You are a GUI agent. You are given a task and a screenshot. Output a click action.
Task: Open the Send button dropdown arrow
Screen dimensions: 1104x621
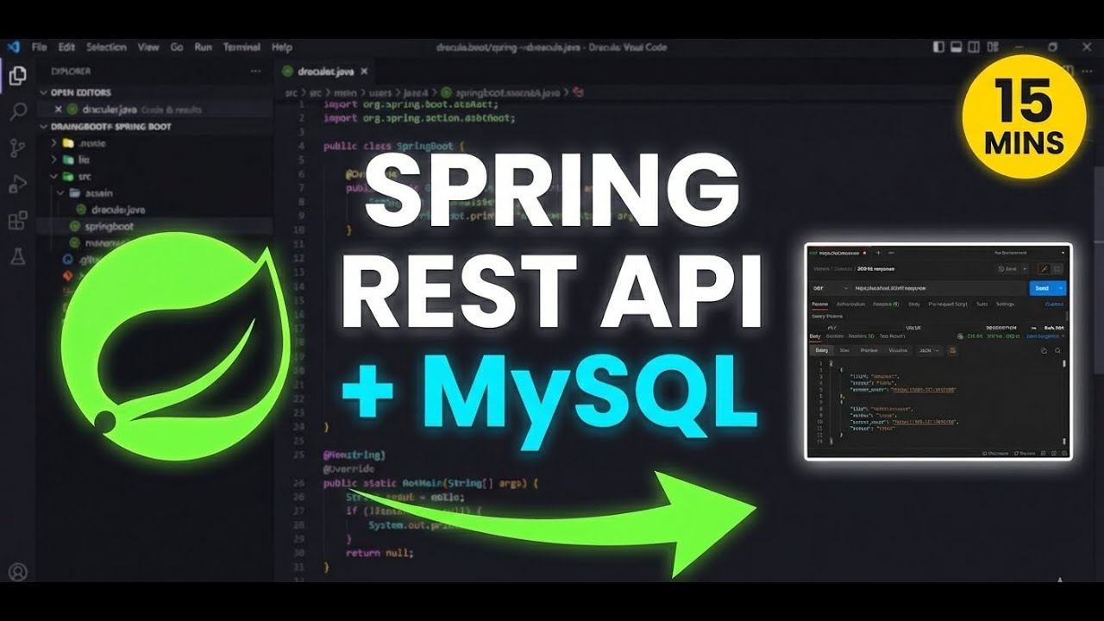tap(1060, 288)
